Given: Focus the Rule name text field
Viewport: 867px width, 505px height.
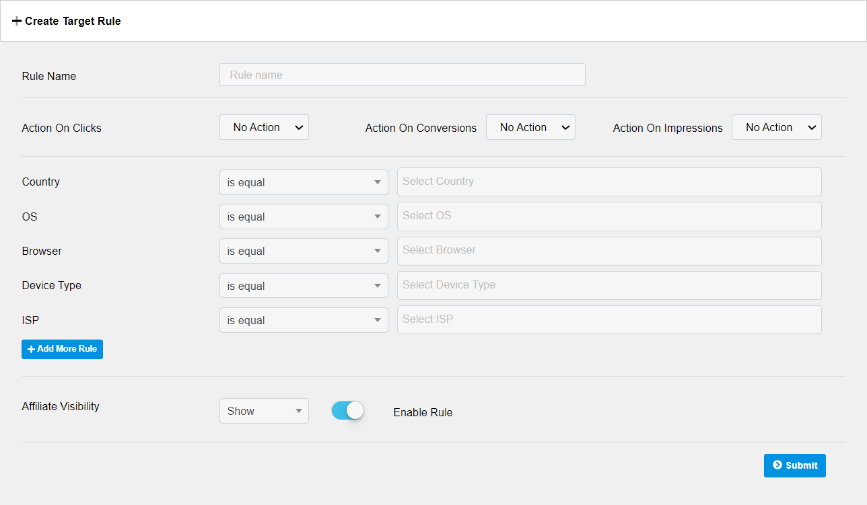Looking at the screenshot, I should tap(402, 75).
